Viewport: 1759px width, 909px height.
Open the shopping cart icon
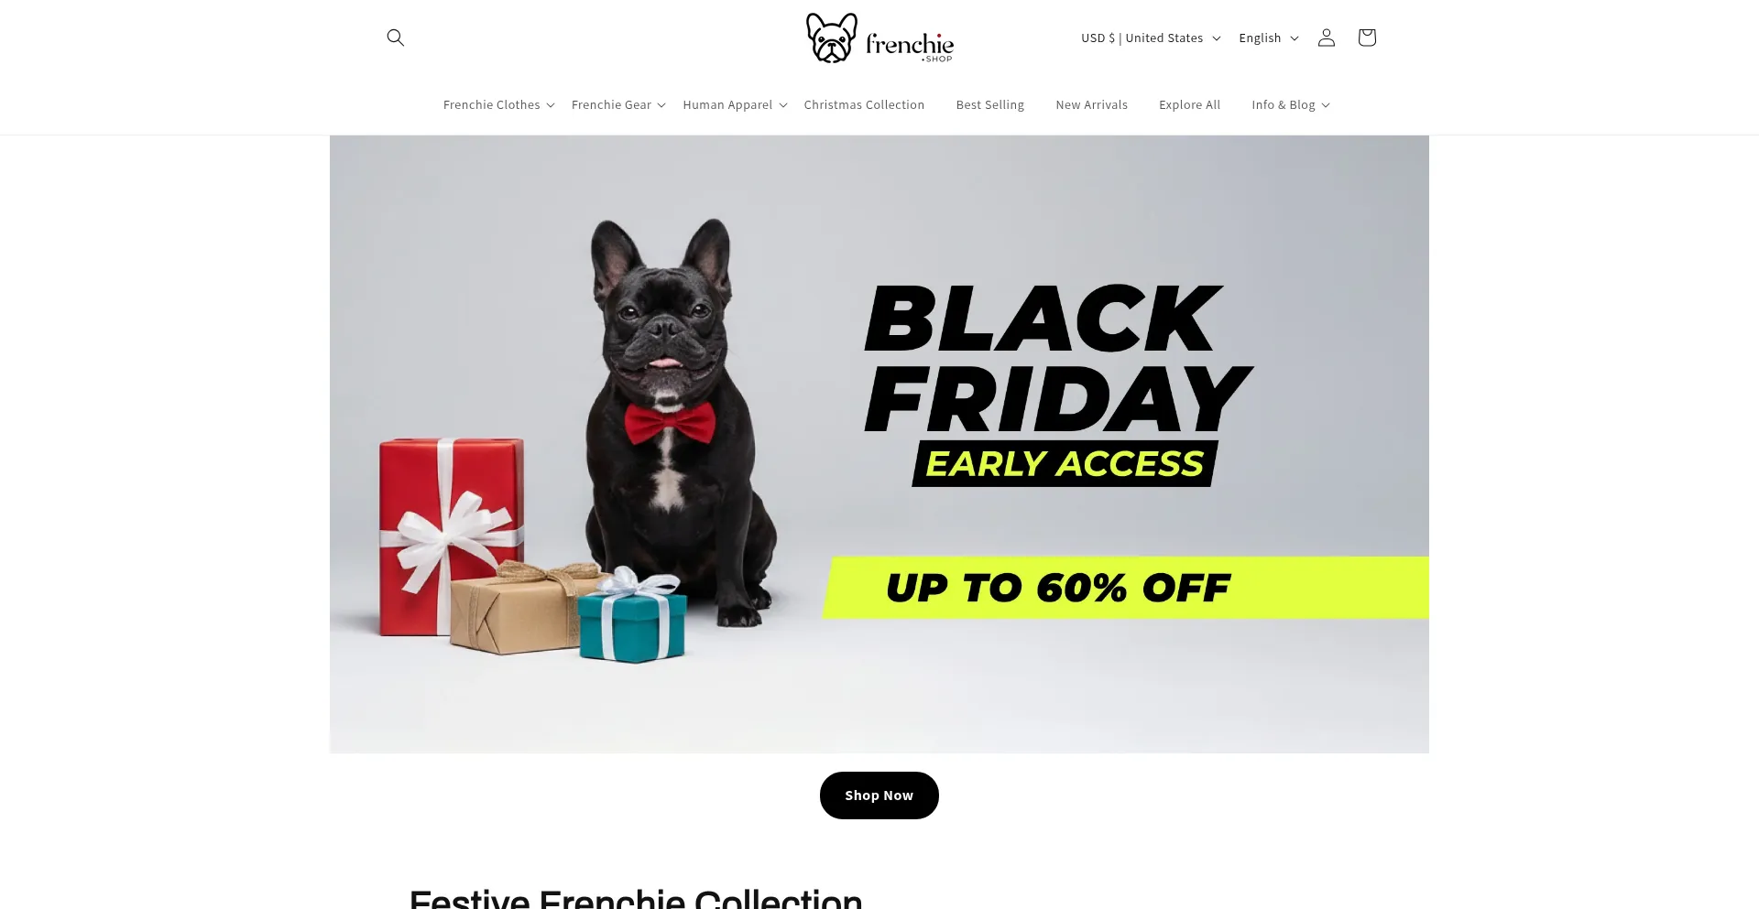[1367, 38]
